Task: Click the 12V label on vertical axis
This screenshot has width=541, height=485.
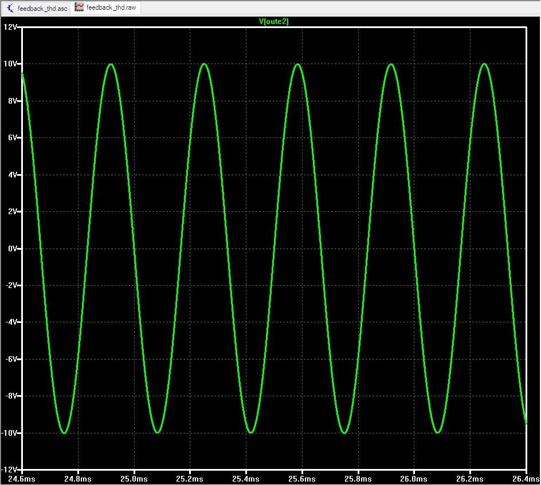Action: click(x=10, y=27)
